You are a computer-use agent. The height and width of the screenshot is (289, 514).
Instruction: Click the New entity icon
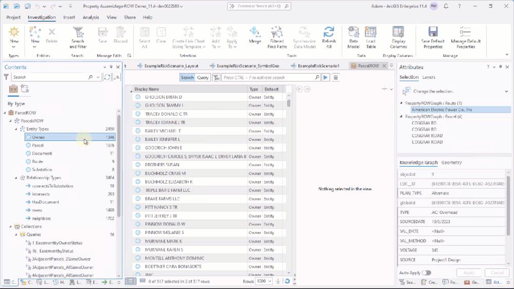coord(35,32)
